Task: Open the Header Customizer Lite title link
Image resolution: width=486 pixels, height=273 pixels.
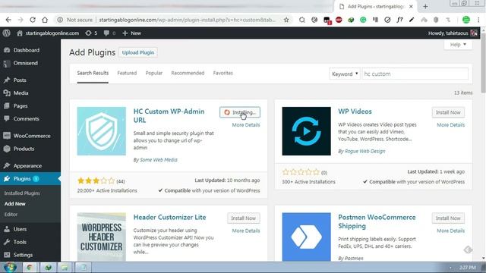Action: click(169, 218)
